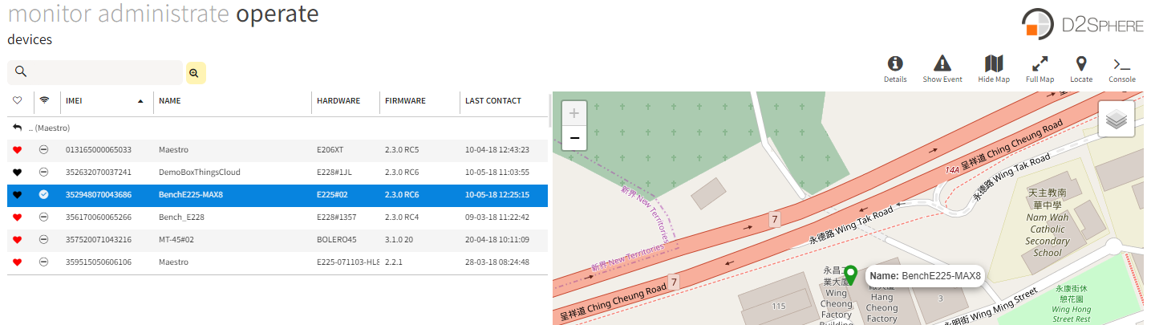Select the BenchE225-MAX8 name cell in table
This screenshot has height=325, width=1151.
(190, 195)
